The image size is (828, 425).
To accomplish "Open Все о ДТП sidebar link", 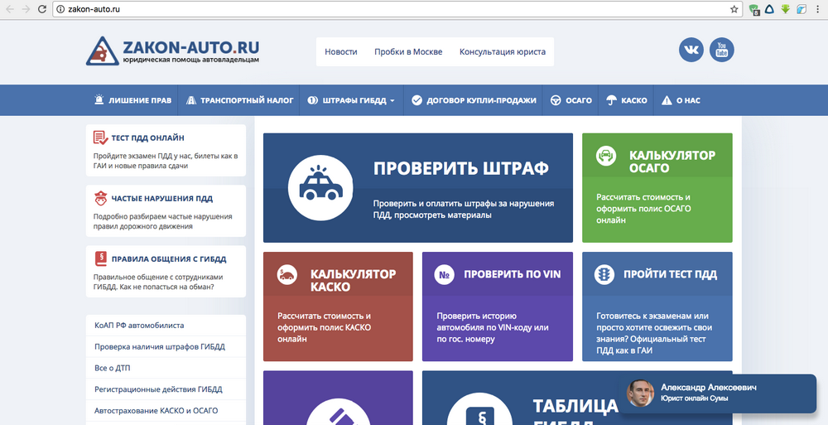I will tap(112, 368).
